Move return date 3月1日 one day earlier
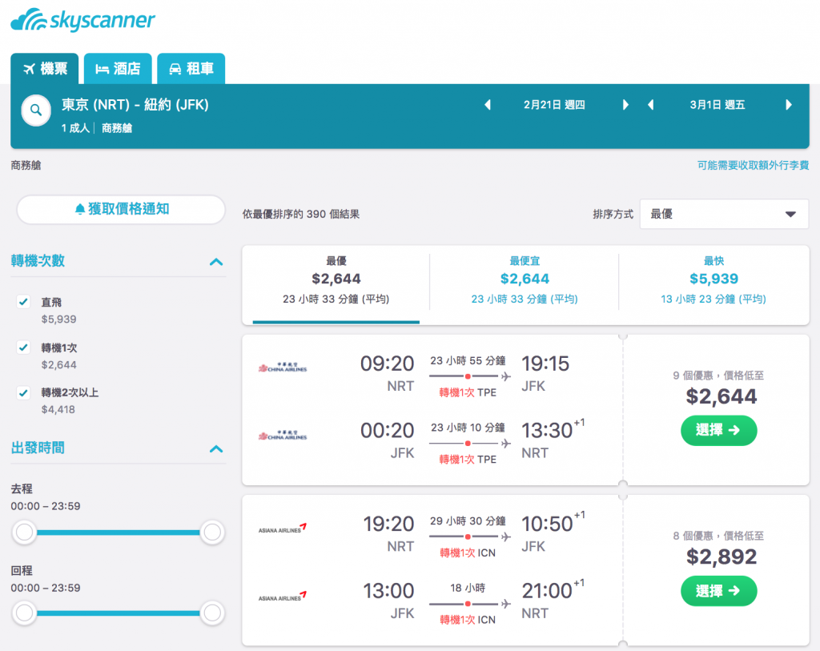820x651 pixels. pos(650,105)
